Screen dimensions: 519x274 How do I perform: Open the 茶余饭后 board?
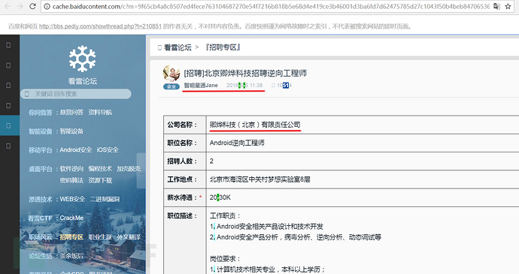pyautogui.click(x=71, y=256)
